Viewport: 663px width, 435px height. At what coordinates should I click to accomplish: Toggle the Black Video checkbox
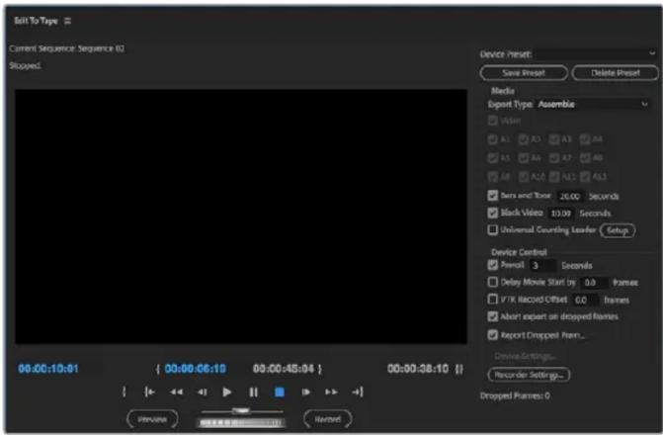coord(493,213)
